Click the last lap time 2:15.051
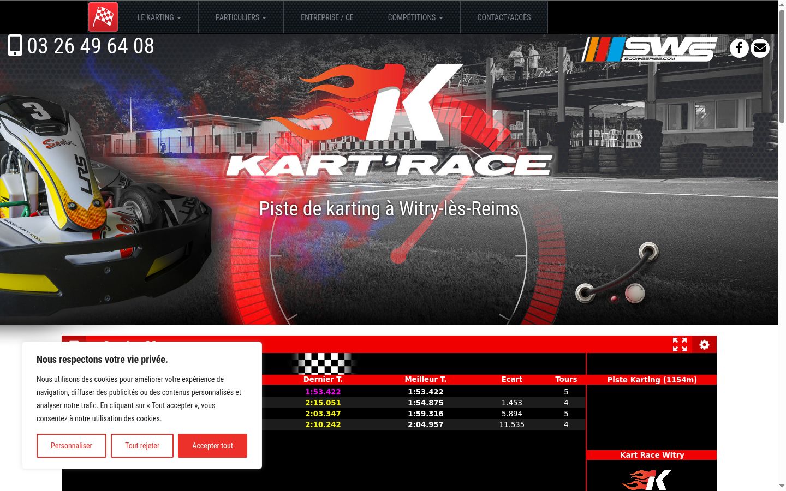Image resolution: width=786 pixels, height=491 pixels. 323,403
